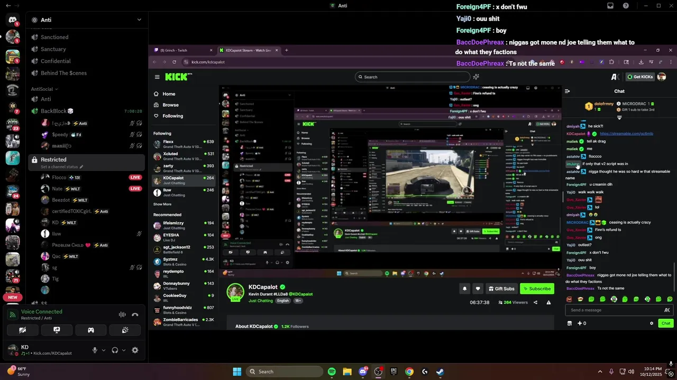
Task: Go to Kick Home
Action: [169, 94]
